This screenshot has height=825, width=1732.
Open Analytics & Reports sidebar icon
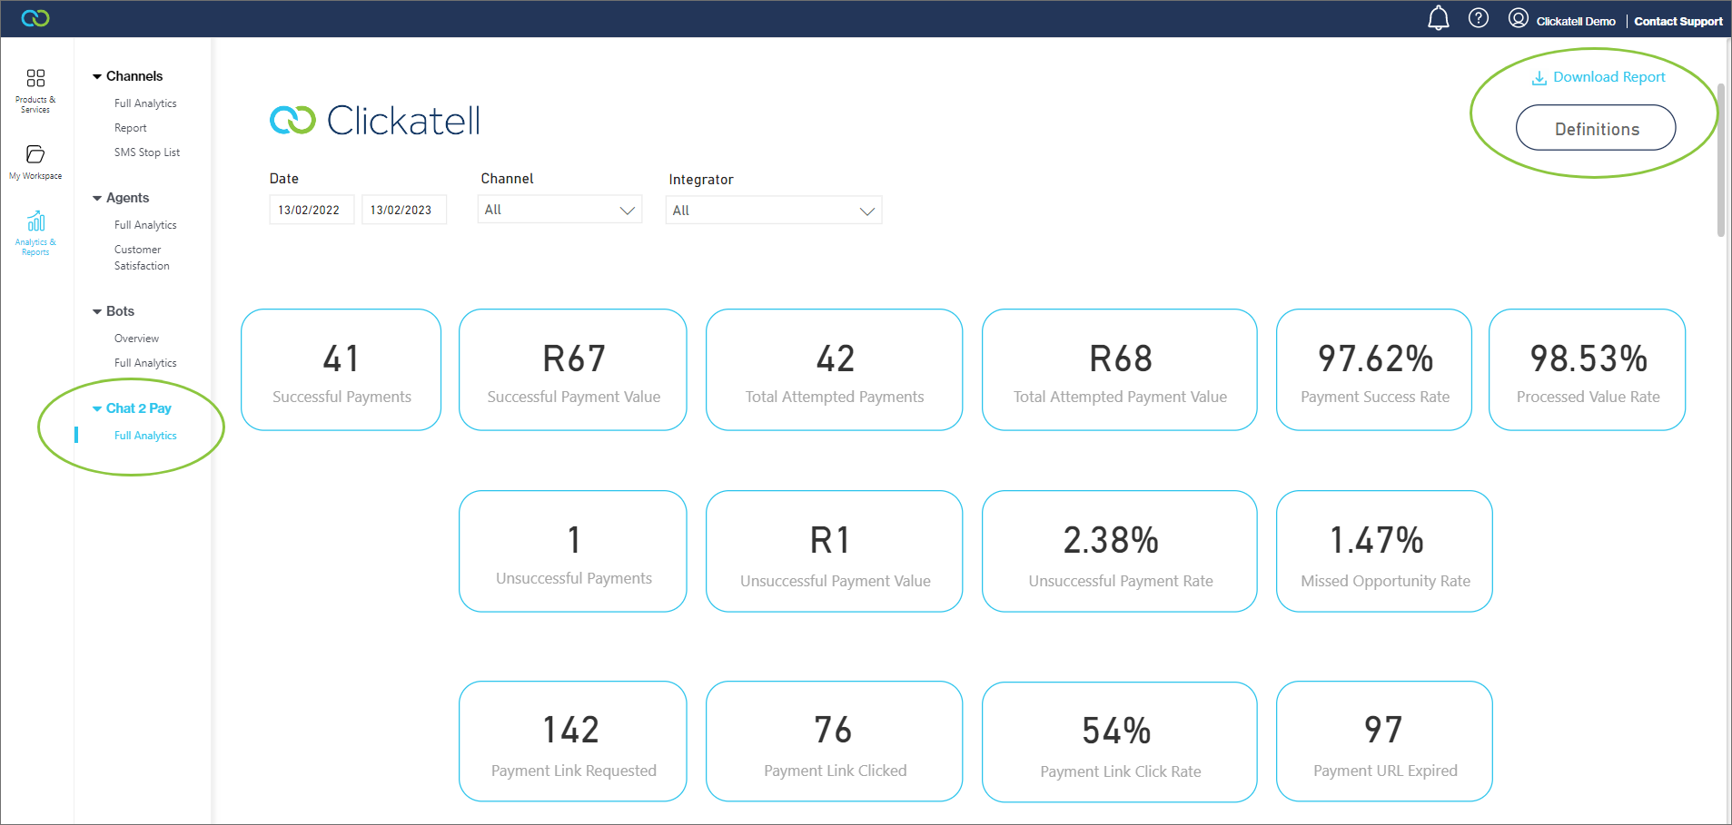pos(35,233)
